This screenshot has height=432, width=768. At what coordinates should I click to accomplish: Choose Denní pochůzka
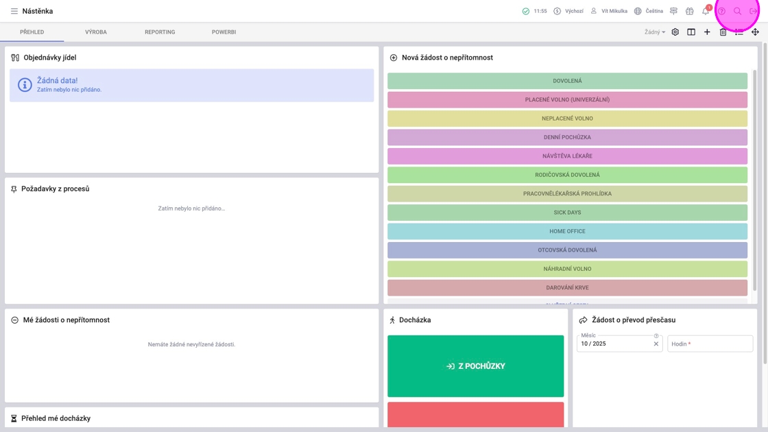pos(567,137)
